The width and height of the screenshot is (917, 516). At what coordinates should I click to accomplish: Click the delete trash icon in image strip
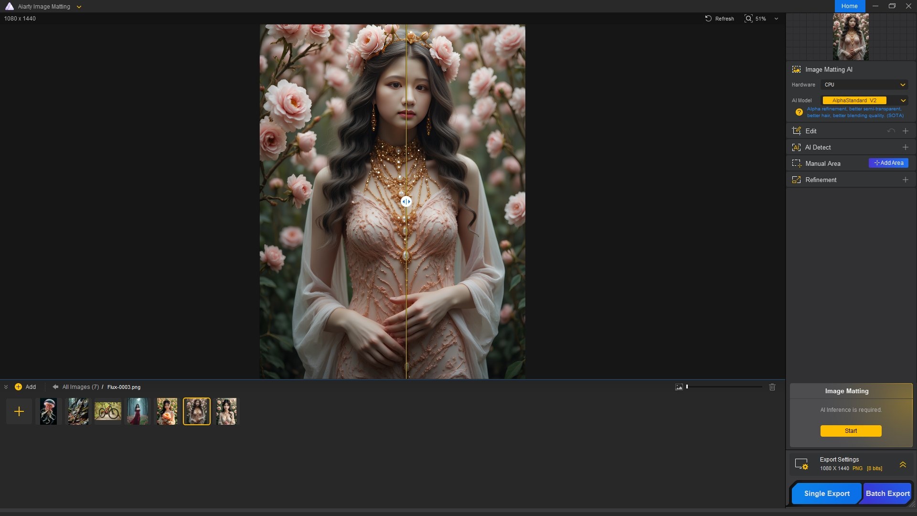click(x=772, y=387)
